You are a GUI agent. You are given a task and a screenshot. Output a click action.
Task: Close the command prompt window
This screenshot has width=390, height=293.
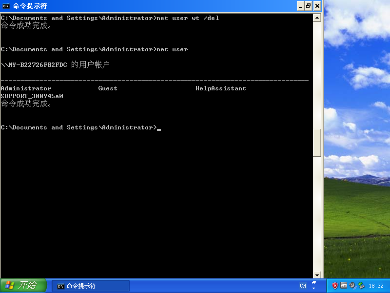point(317,6)
